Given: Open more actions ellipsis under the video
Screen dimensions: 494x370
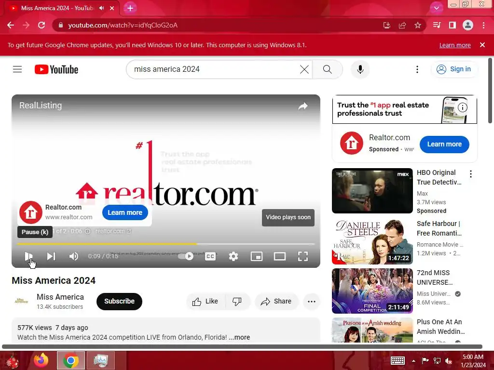Looking at the screenshot, I should coord(312,302).
